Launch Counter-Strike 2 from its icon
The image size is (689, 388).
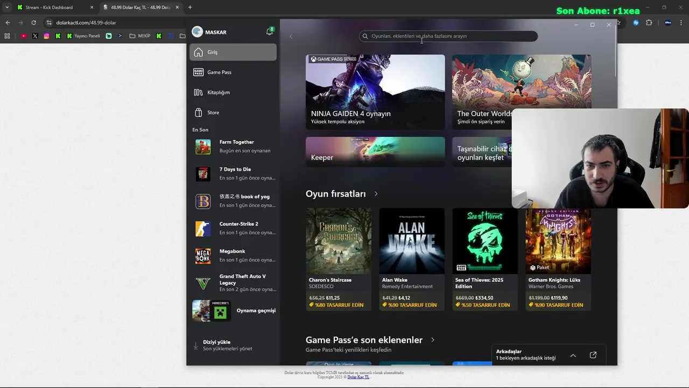coord(203,228)
